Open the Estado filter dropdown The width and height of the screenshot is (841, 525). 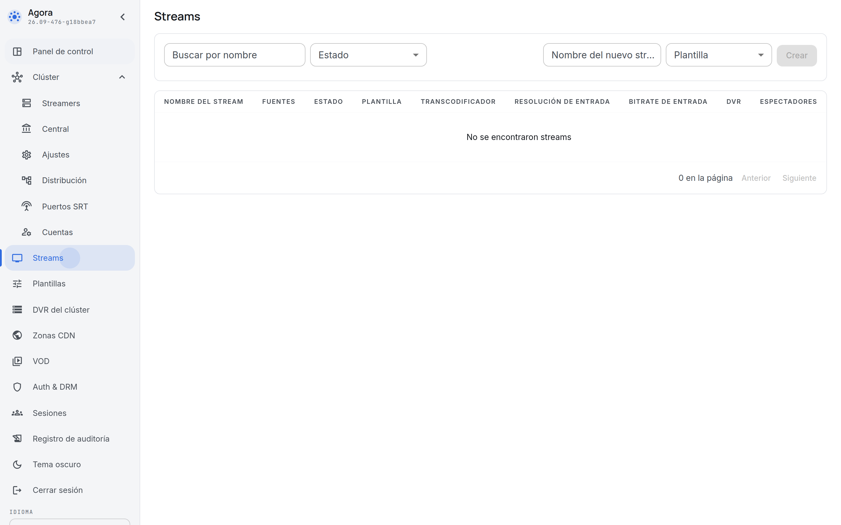[368, 55]
